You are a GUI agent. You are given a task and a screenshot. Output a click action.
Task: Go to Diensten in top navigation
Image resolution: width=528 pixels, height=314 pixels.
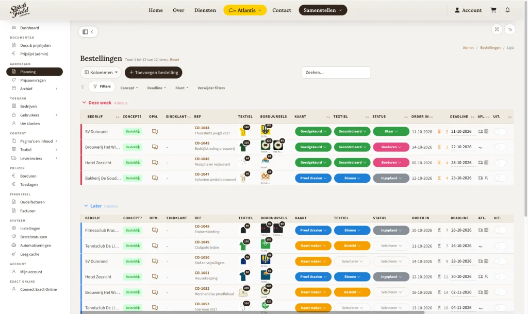click(x=205, y=10)
